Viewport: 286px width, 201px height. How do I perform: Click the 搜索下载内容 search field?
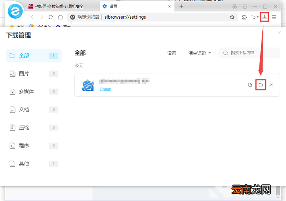coord(249,53)
